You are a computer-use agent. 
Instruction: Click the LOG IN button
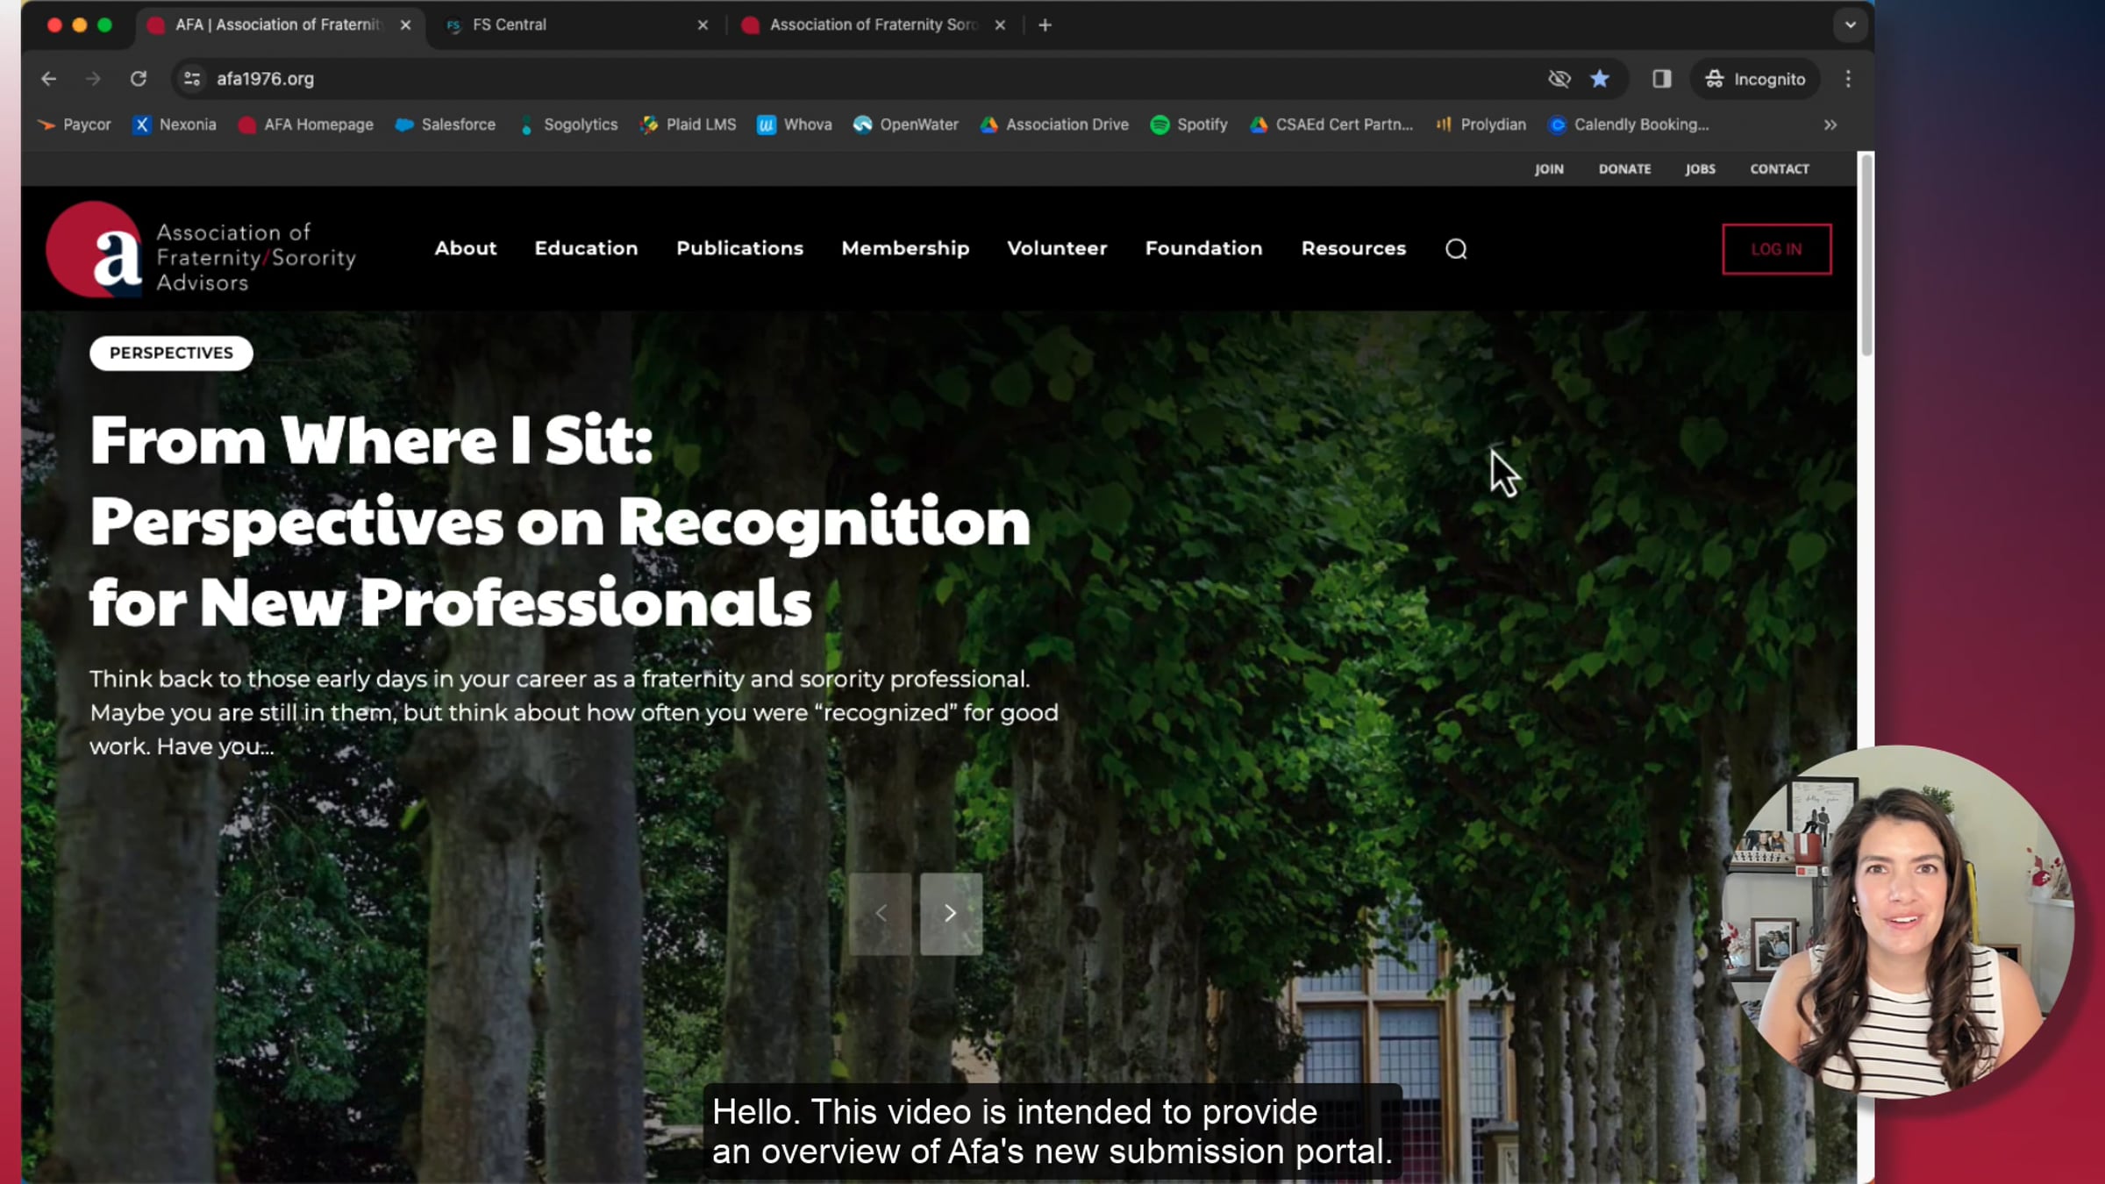1776,249
